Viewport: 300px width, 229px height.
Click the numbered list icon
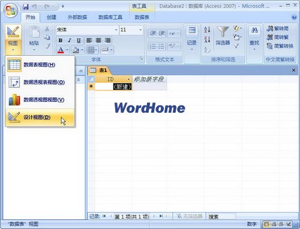click(153, 46)
